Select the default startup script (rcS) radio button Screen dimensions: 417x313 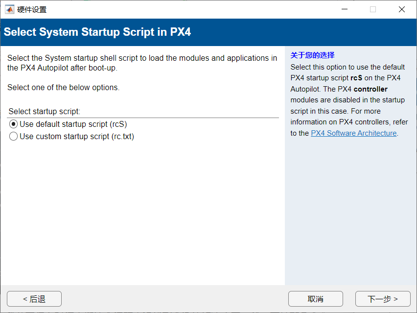click(x=14, y=124)
